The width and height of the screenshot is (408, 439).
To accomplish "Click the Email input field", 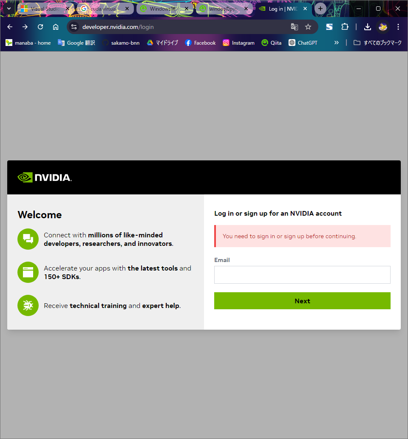I will [302, 275].
